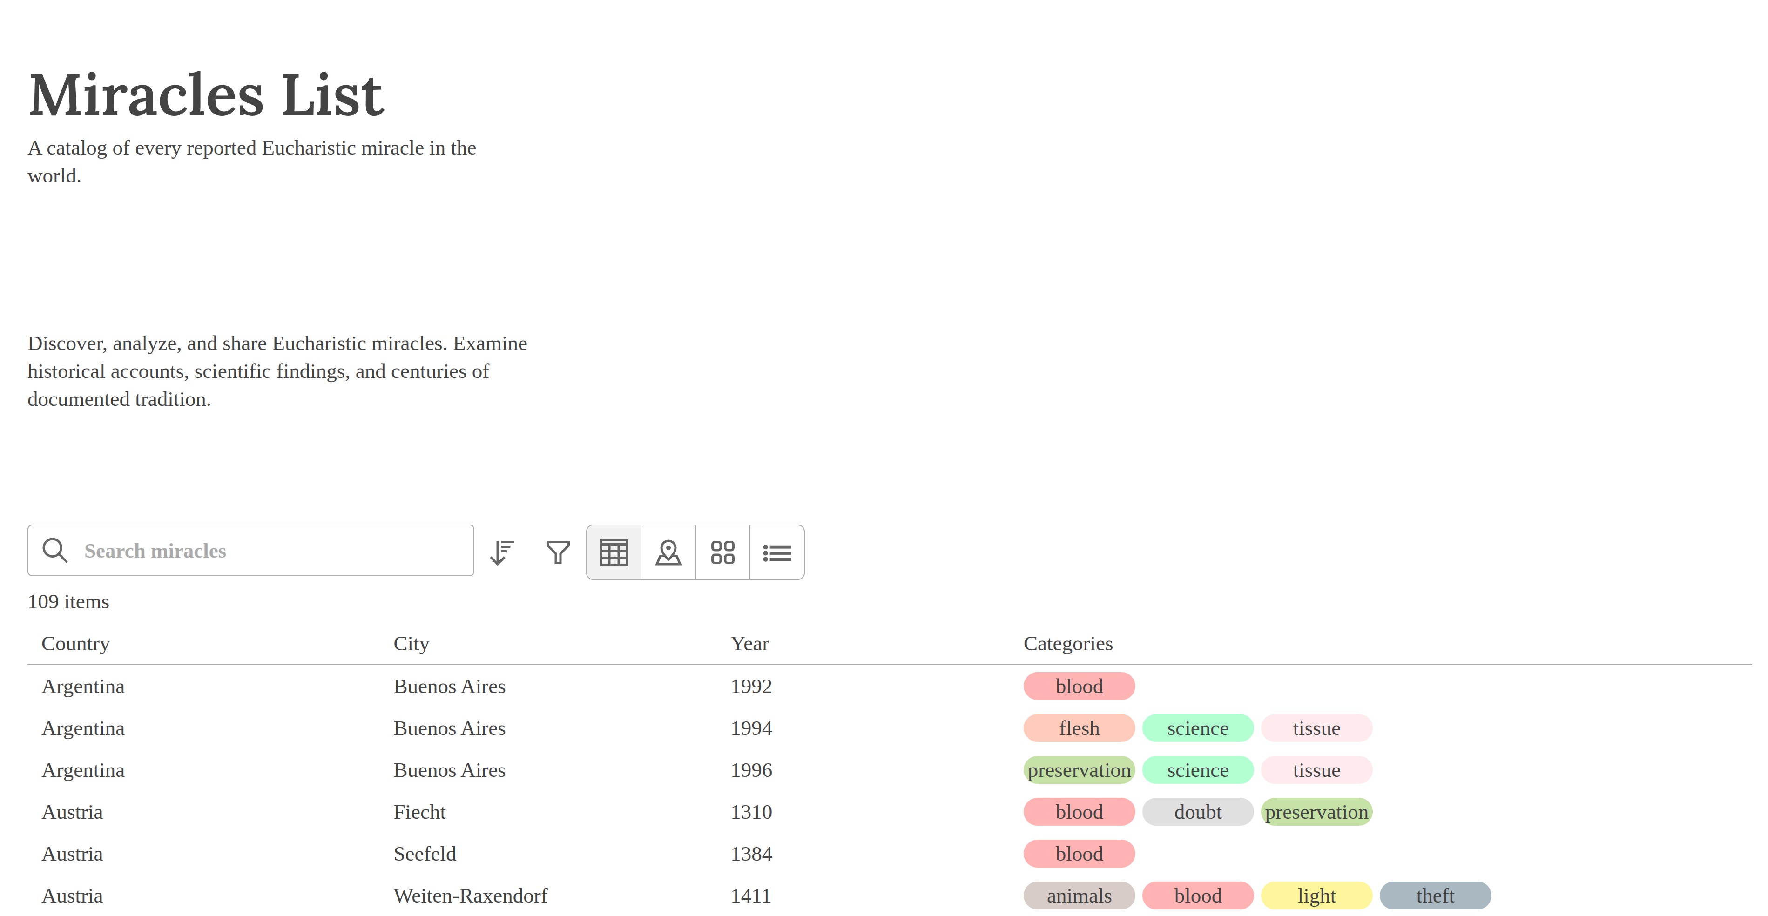
Task: Select the science tag in 1994 row
Action: (x=1198, y=728)
